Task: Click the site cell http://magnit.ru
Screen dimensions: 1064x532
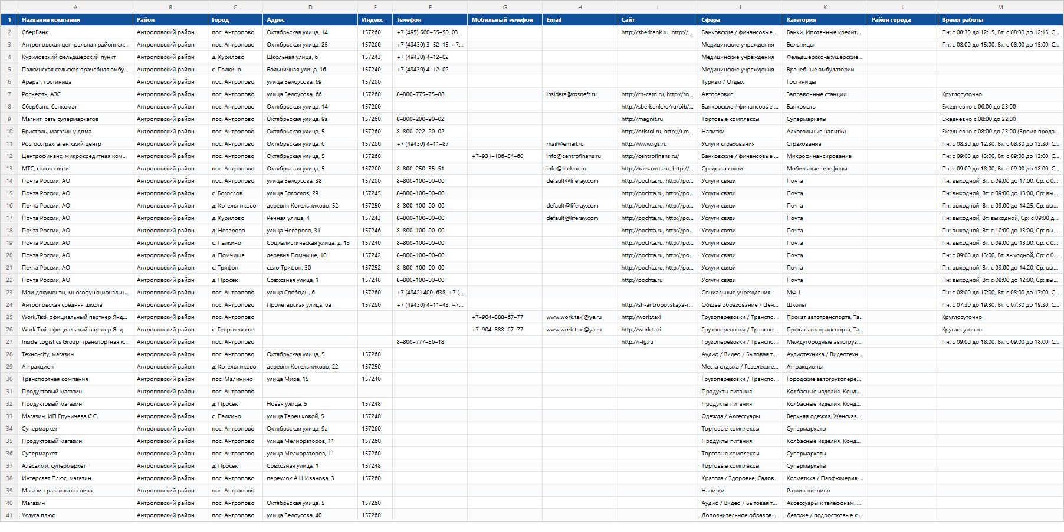Action: tap(658, 119)
